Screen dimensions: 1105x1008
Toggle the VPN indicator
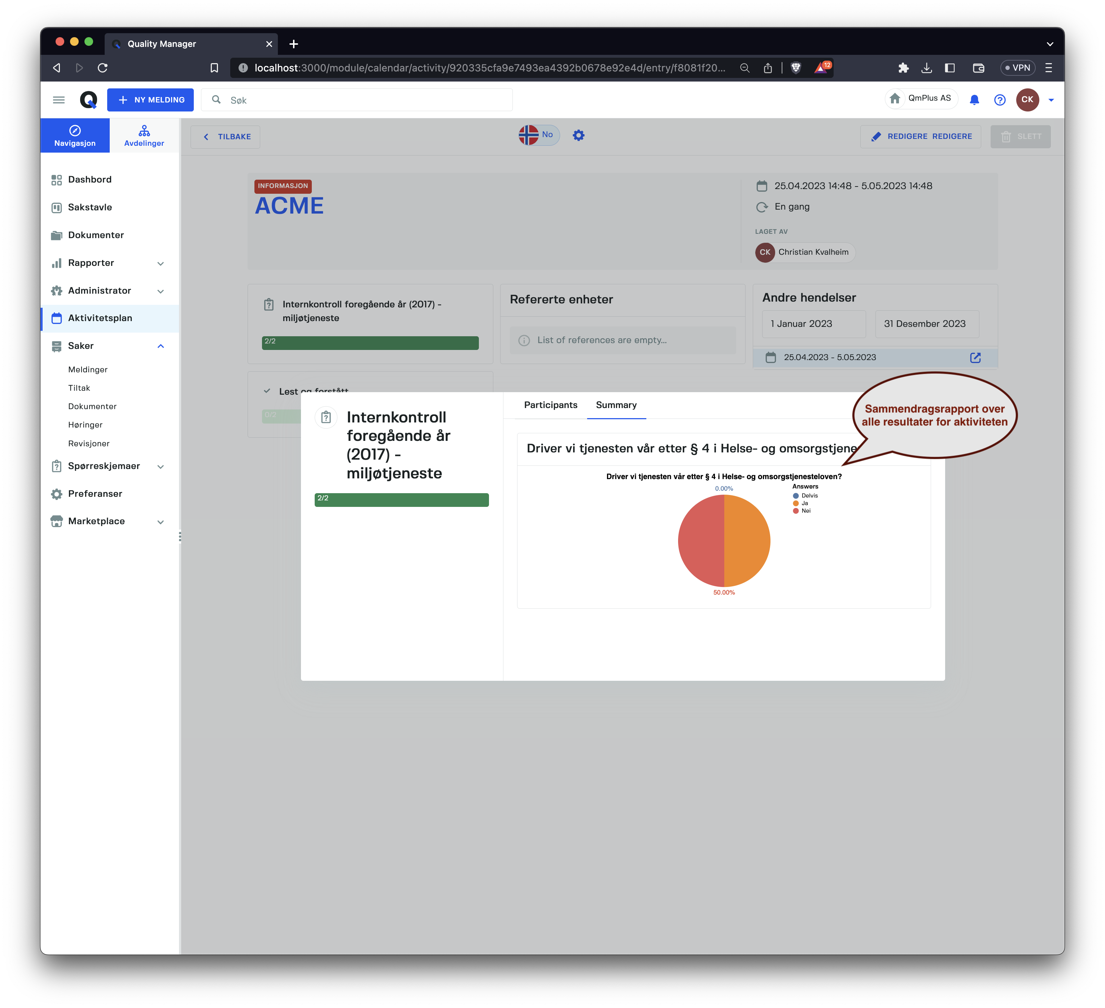point(1017,67)
